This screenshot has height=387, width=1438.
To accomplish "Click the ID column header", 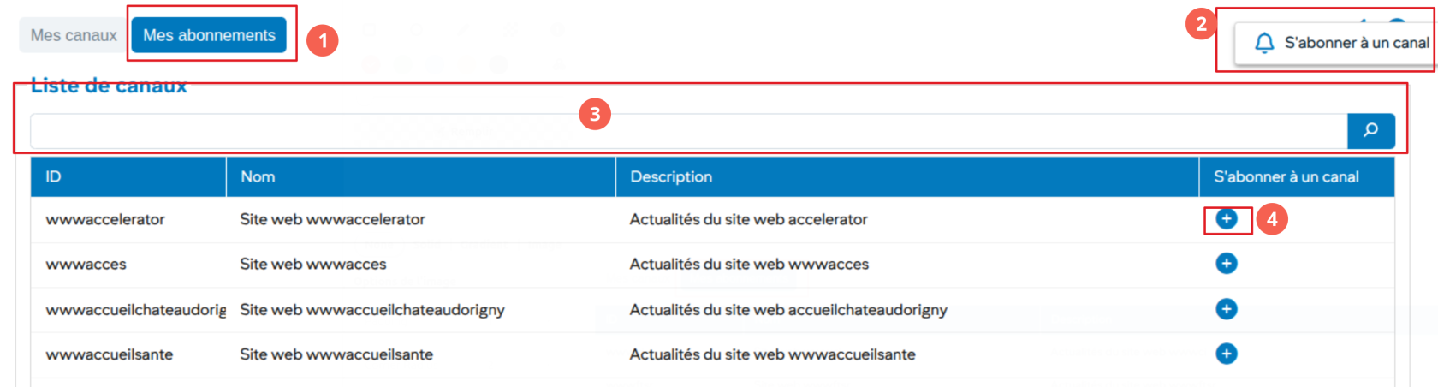I will 53,176.
